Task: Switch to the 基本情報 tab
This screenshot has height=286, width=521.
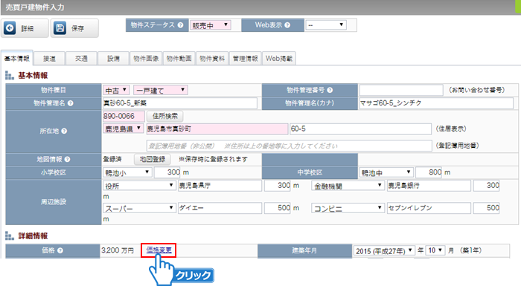Action: click(x=17, y=59)
